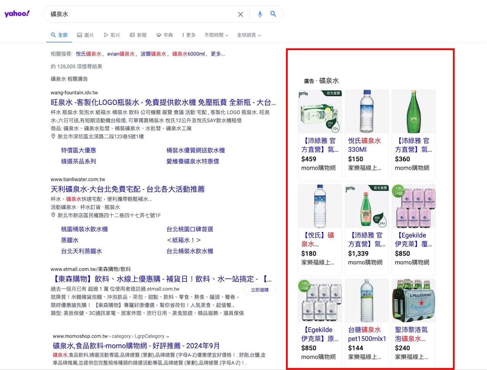The width and height of the screenshot is (487, 370).
Task: Select the 全部 tab
Action: click(x=59, y=35)
